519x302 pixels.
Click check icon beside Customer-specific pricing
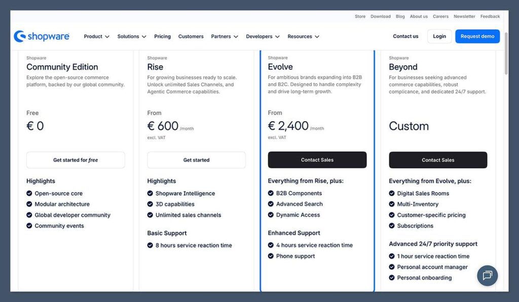click(x=392, y=215)
